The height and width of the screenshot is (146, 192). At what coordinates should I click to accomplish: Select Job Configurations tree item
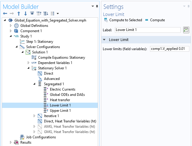pos(41,137)
